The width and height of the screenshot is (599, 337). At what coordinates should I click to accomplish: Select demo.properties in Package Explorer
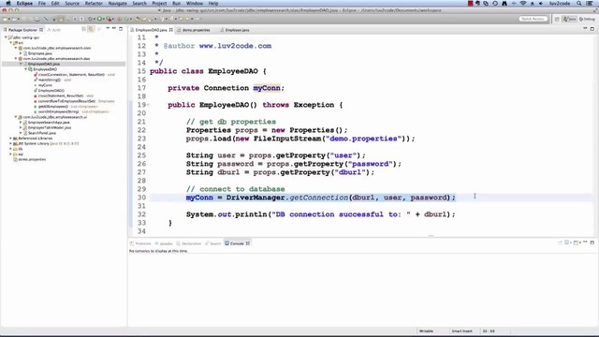point(32,159)
